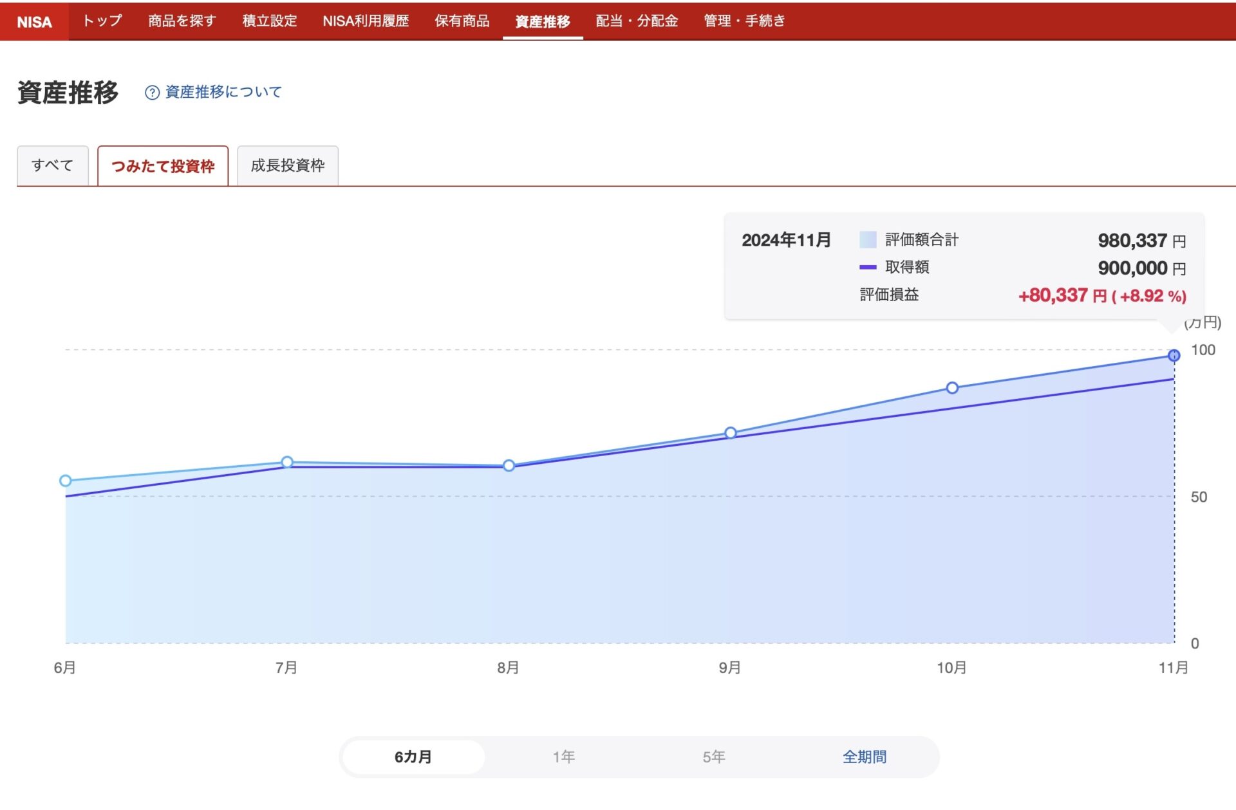Screen dimensions: 1236x810
Task: Go to 積立設定 page
Action: click(269, 21)
